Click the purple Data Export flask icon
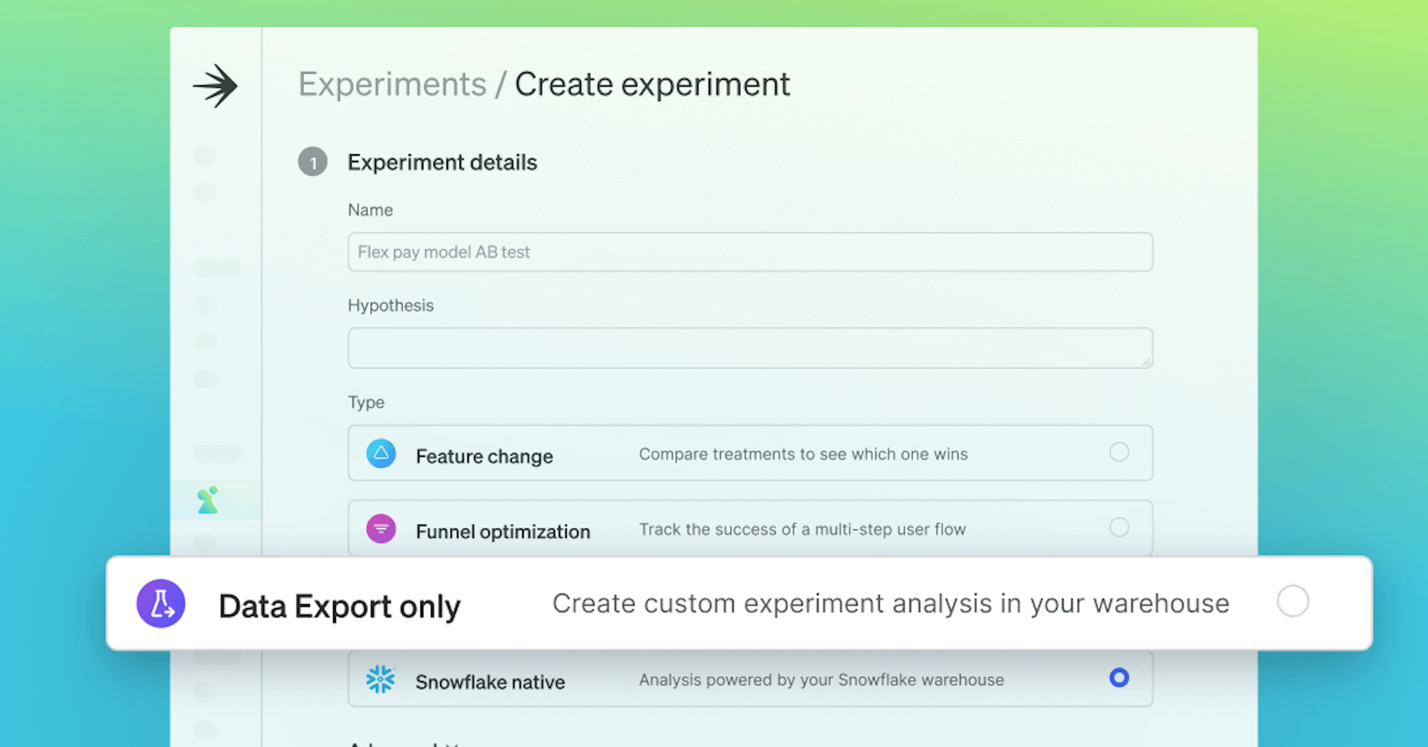 click(161, 603)
